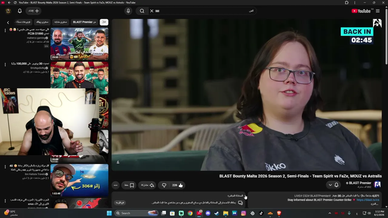Click the live chat speech bubble icon
The width and height of the screenshot is (388, 218).
pyautogui.click(x=240, y=203)
